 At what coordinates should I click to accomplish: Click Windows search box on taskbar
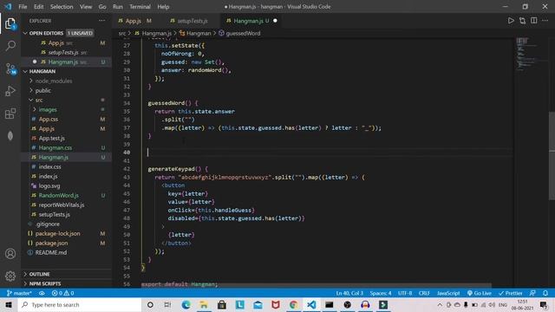point(80,305)
